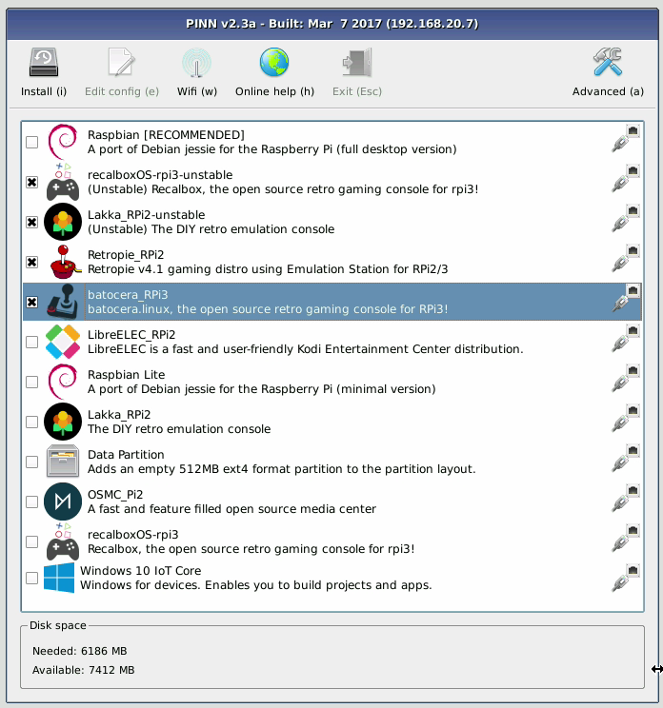Open Edit config notepad icon
Viewport: 663px width, 708px height.
point(122,62)
